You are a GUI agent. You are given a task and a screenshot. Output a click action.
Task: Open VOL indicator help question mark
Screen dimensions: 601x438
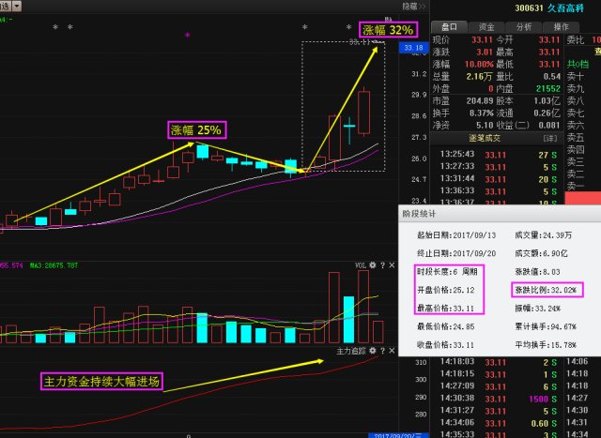pos(382,264)
